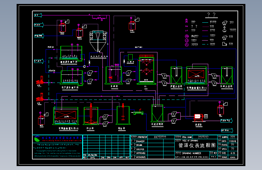262x170 pixels.
Task: Click the IC label below the reactor
Action: pos(145,87)
